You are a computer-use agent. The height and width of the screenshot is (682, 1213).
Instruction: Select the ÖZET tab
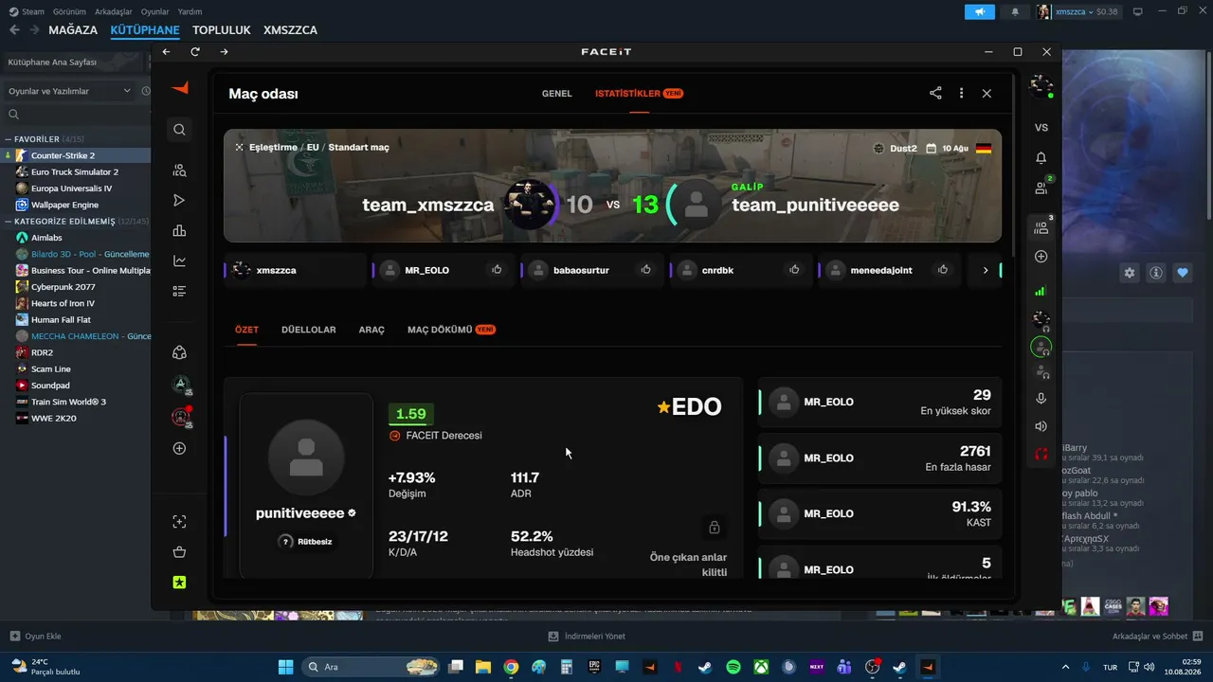click(x=246, y=330)
